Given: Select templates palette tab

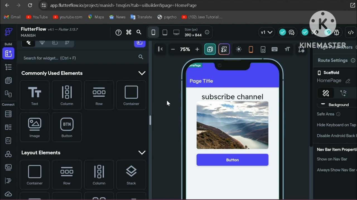Looking at the screenshot, I should (55, 43).
